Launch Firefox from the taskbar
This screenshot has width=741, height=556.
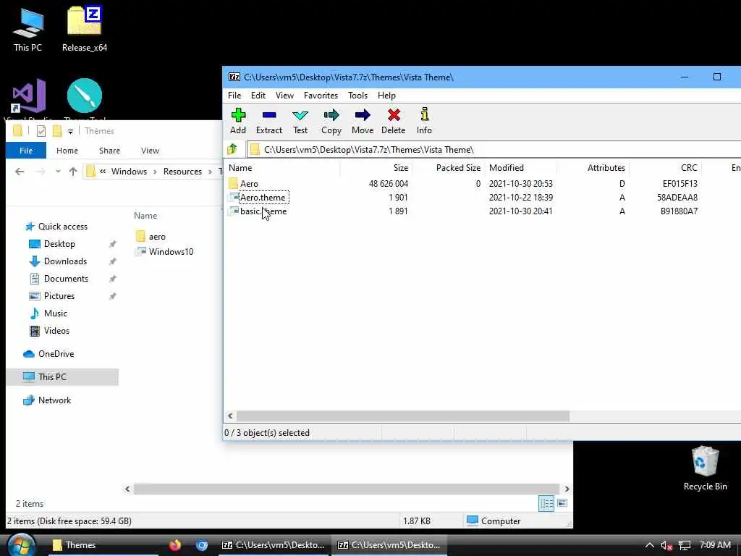click(x=175, y=545)
